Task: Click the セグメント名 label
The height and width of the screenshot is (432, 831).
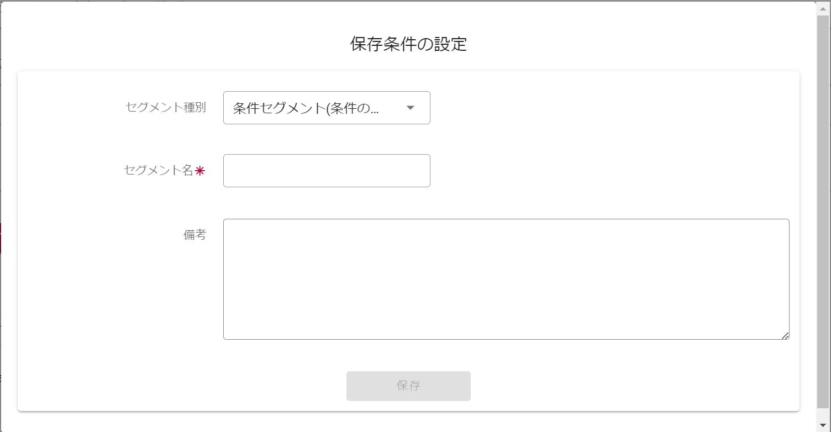Action: (x=158, y=170)
